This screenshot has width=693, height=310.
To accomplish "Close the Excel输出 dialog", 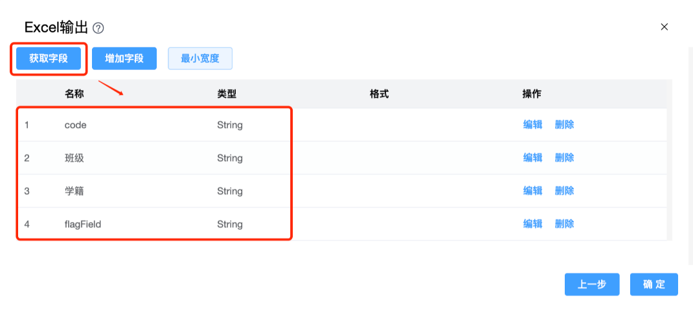I will [x=664, y=27].
